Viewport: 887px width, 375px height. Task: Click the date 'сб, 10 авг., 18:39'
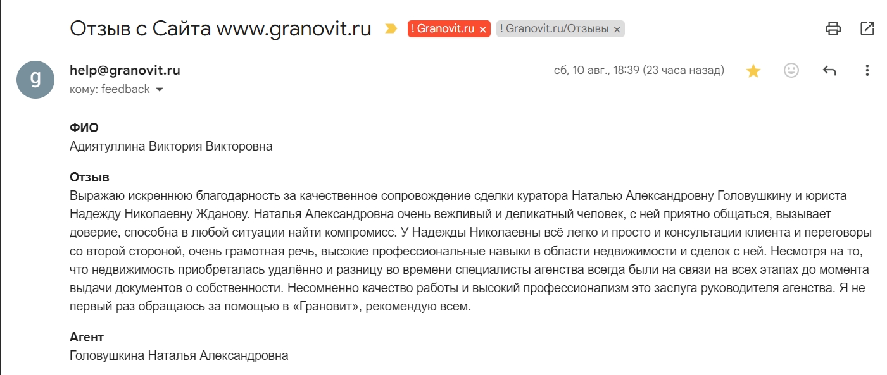click(596, 71)
